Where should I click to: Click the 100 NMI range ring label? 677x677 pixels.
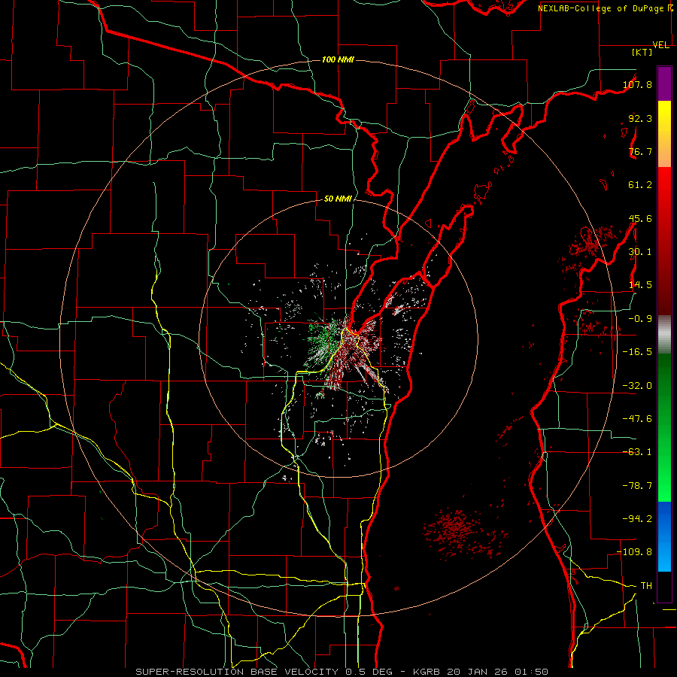click(x=338, y=59)
